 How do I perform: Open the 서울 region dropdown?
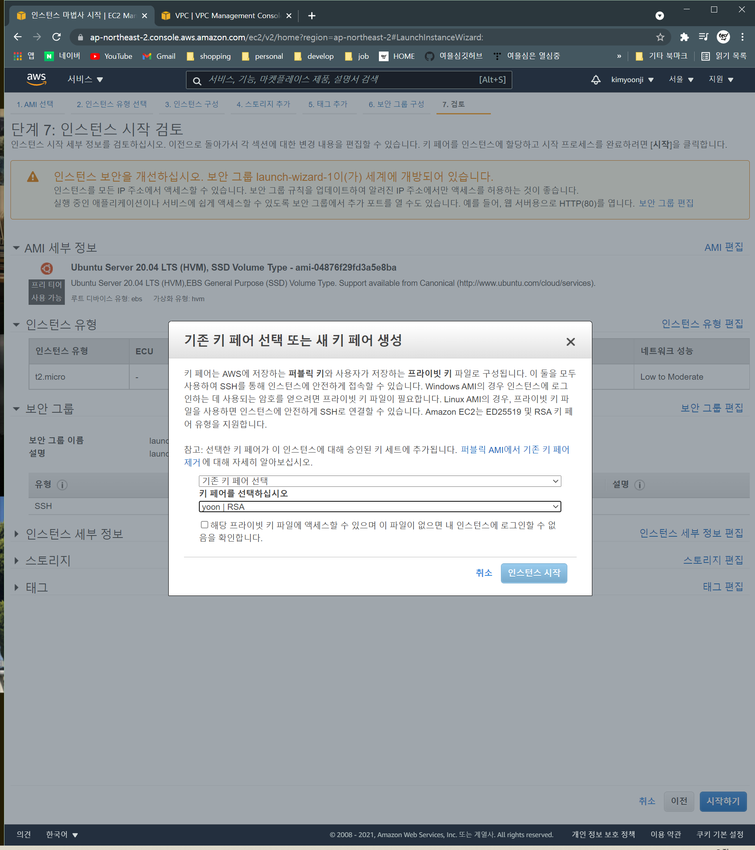click(x=681, y=79)
